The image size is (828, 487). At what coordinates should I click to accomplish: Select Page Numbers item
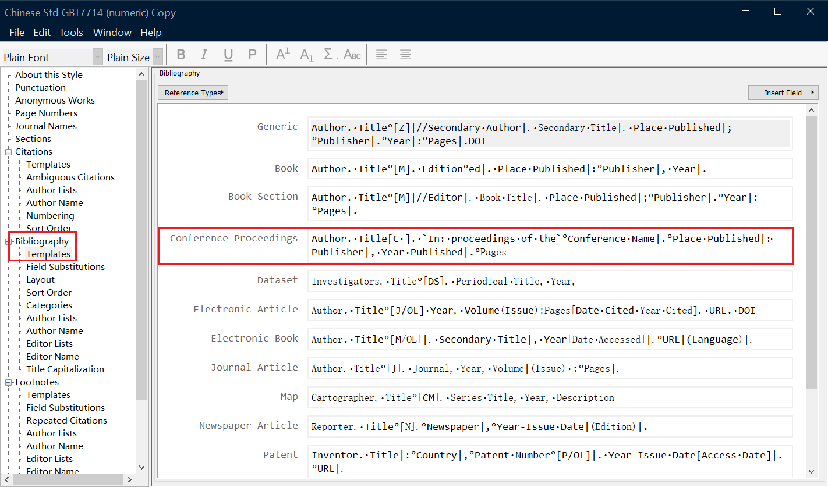(46, 113)
